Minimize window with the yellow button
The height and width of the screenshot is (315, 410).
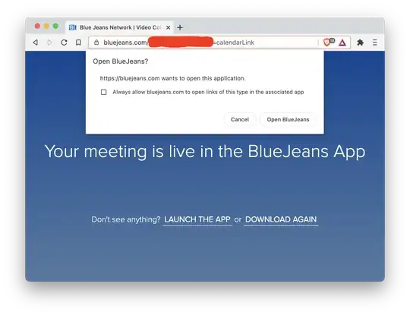tap(46, 26)
